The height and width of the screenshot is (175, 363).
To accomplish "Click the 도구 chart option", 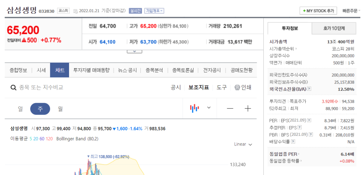I will pyautogui.click(x=222, y=88).
